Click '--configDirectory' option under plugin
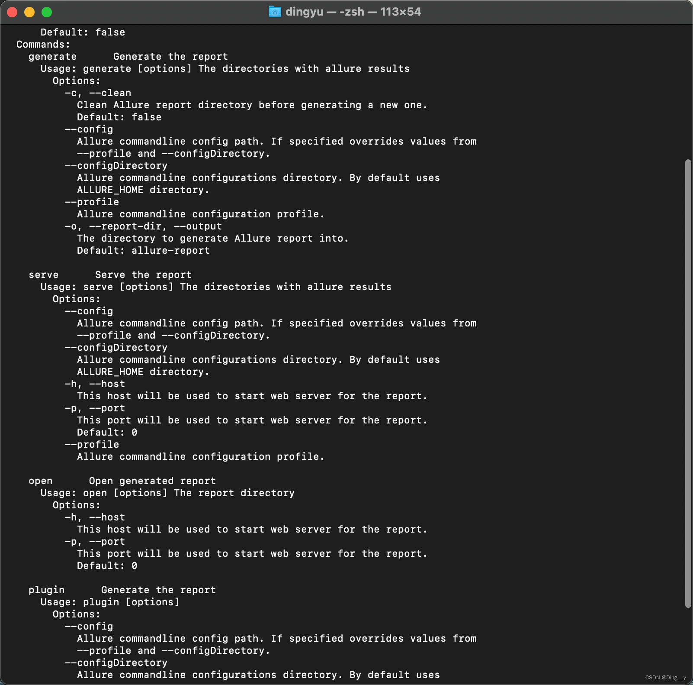This screenshot has height=685, width=693. (116, 663)
